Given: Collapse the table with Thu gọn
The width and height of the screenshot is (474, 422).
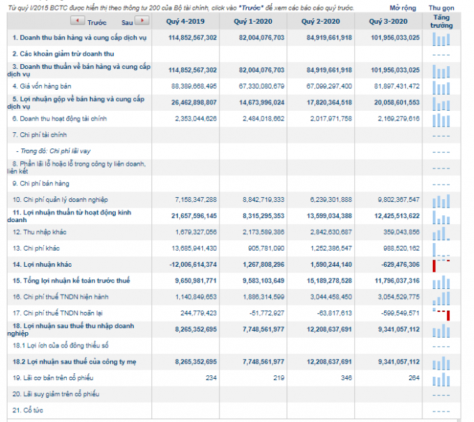Looking at the screenshot, I should tap(441, 8).
